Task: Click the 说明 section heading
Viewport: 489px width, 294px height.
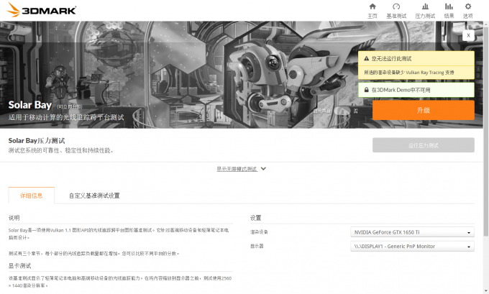Action: pyautogui.click(x=14, y=218)
